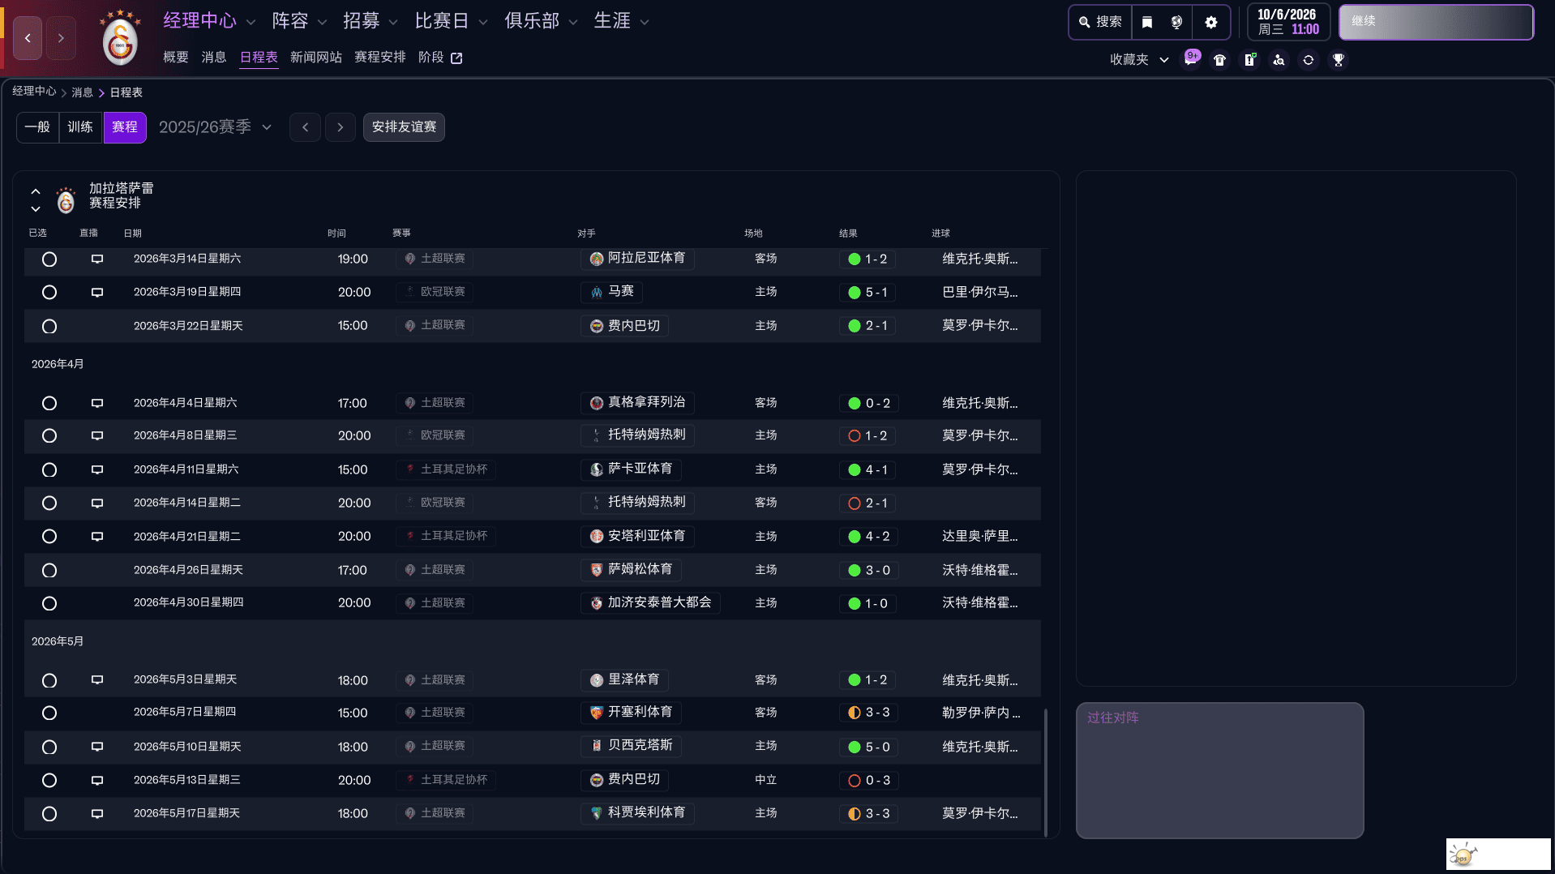The image size is (1555, 874).
Task: Open the 新闻网站 tab
Action: tap(315, 58)
